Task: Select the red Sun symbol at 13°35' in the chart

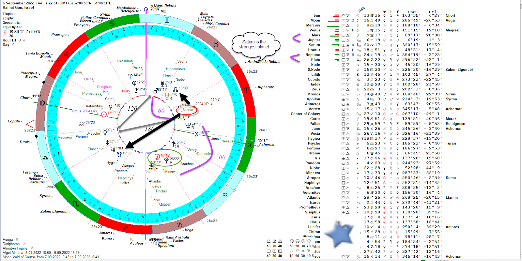Action: (104, 114)
